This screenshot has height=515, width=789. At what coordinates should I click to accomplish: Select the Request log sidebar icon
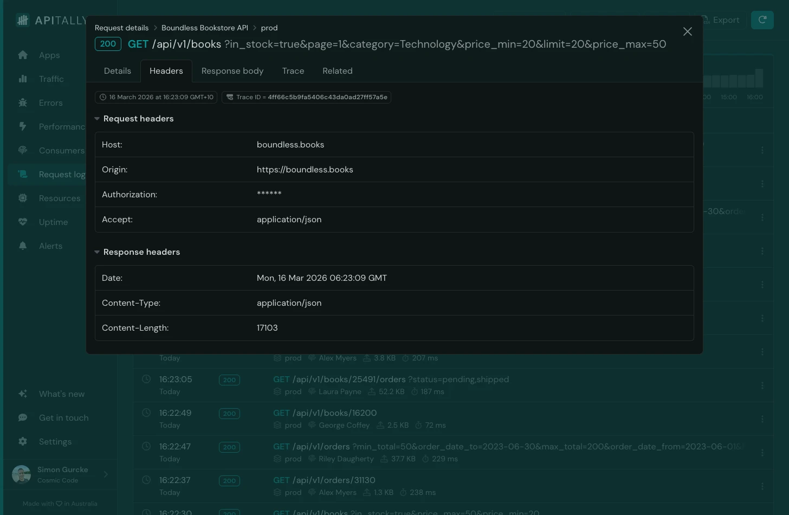click(x=23, y=174)
